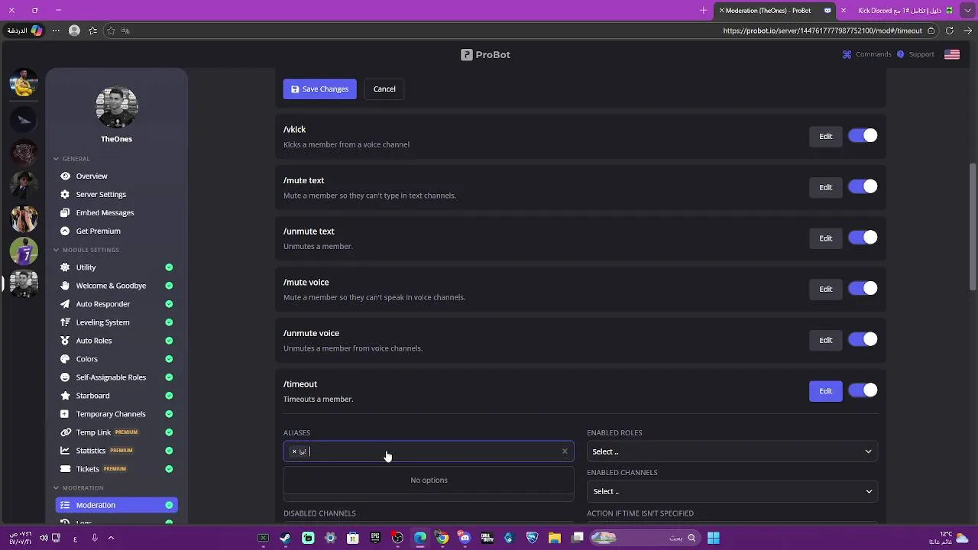
Task: Toggle the /timeout command switch
Action: (x=863, y=390)
